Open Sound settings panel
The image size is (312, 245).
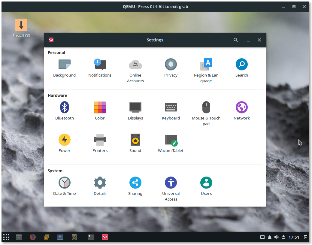[x=135, y=143]
